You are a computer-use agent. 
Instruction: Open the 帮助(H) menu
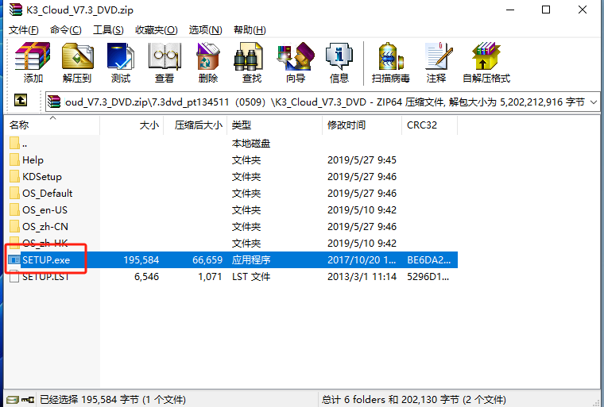250,30
